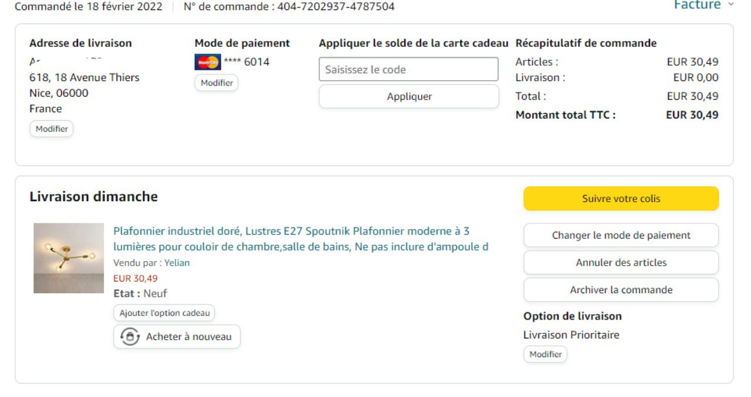The height and width of the screenshot is (397, 751).
Task: Archive the order with Archiver la commande
Action: coord(621,290)
